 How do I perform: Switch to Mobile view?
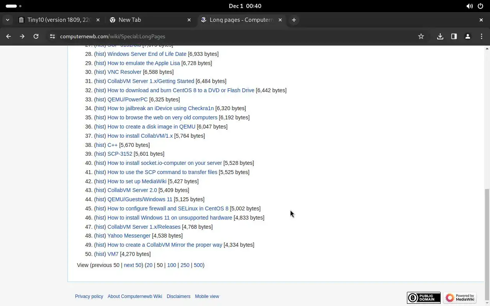pos(207,296)
